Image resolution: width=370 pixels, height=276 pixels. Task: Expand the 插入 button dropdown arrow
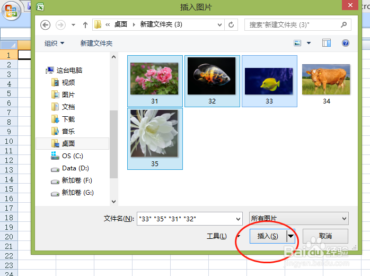coord(290,236)
